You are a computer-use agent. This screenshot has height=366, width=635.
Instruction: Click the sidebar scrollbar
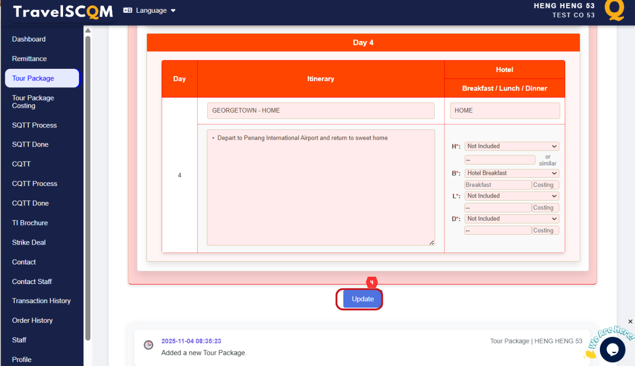pyautogui.click(x=88, y=185)
